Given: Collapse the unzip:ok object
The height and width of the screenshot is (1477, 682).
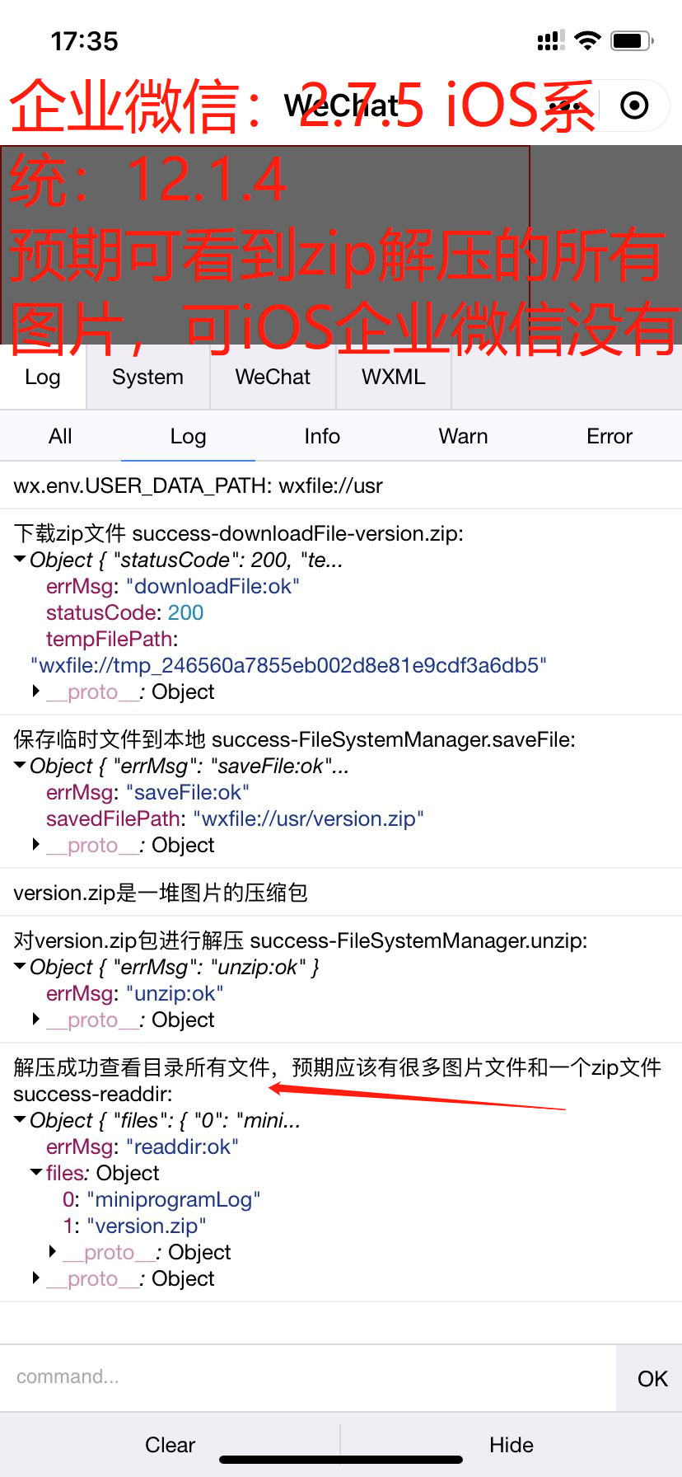Looking at the screenshot, I should tap(20, 967).
